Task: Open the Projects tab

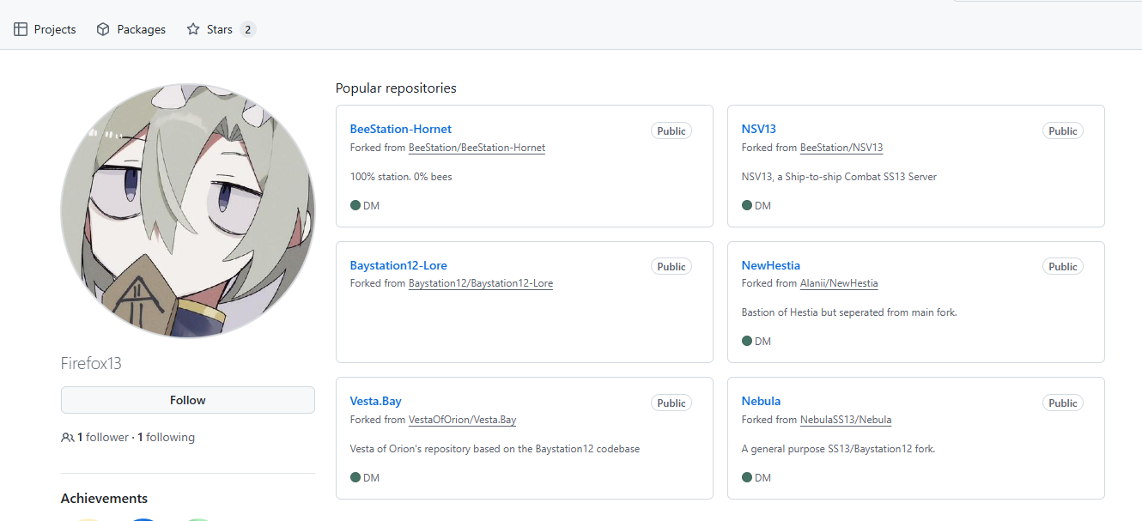Action: [55, 29]
